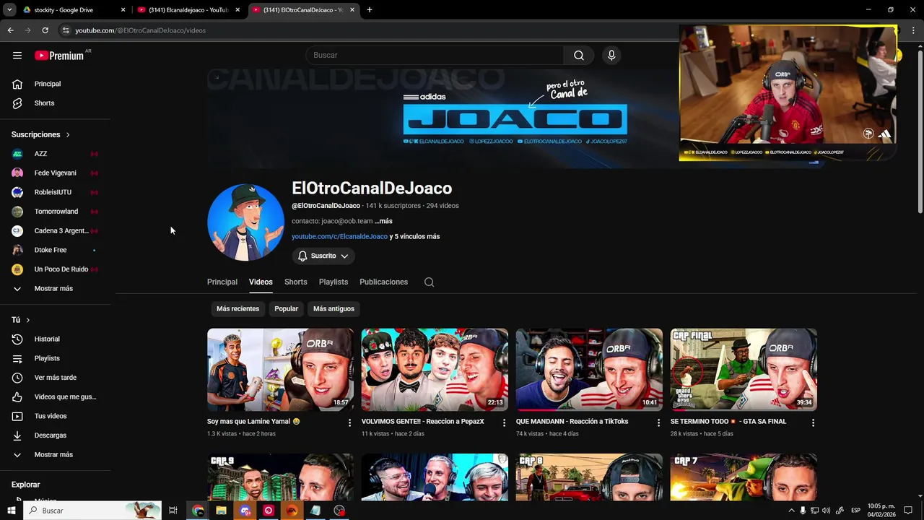Expand channel description with ...más
Screen dimensions: 924x520
pyautogui.click(x=383, y=222)
